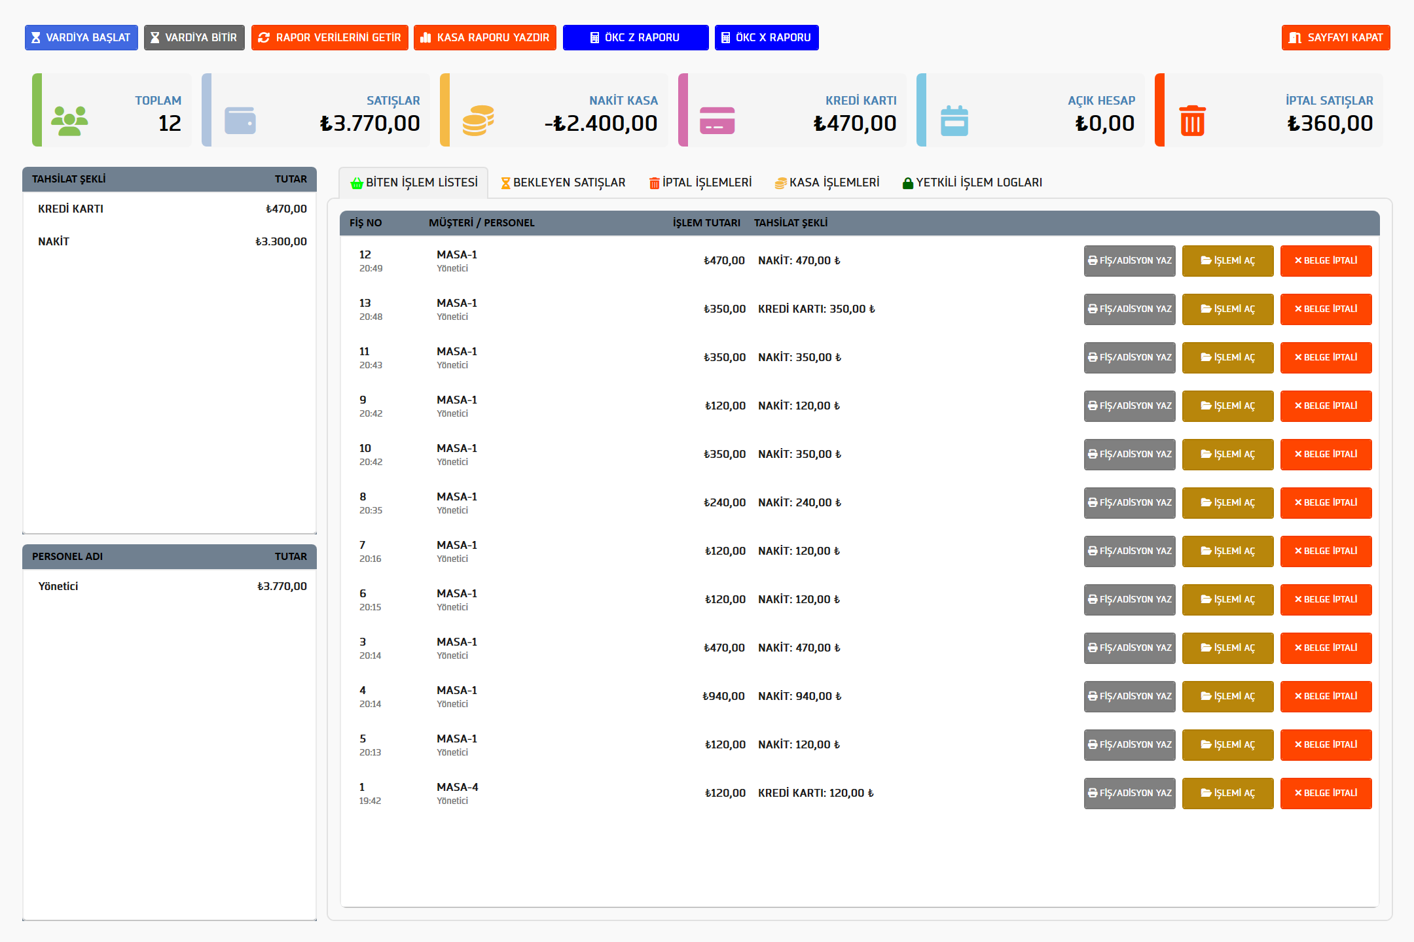Switch to the Bekleyen Satışlar tab
1414x942 pixels.
coord(563,183)
